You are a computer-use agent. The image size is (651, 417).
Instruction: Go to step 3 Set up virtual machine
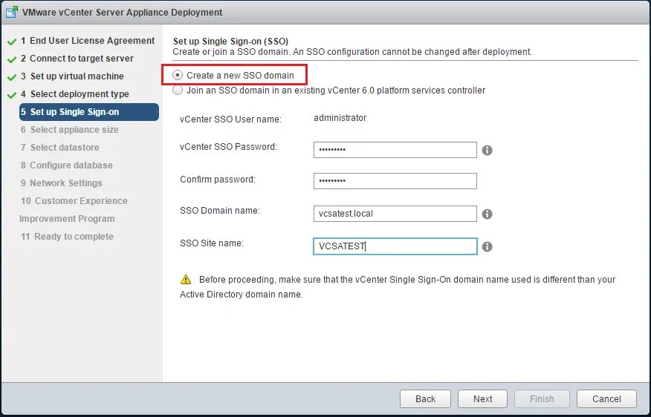77,76
